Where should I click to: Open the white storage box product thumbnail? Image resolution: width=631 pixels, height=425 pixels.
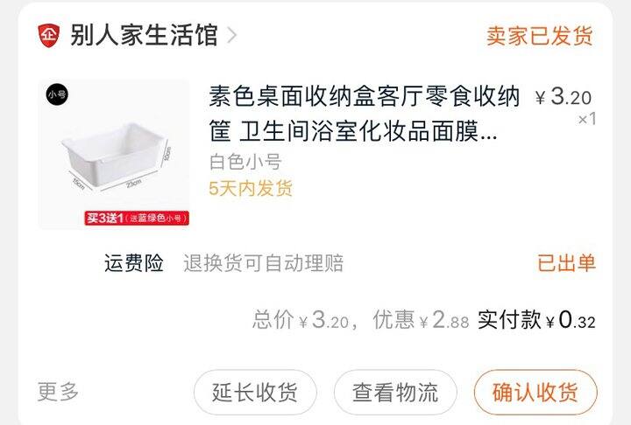(113, 155)
